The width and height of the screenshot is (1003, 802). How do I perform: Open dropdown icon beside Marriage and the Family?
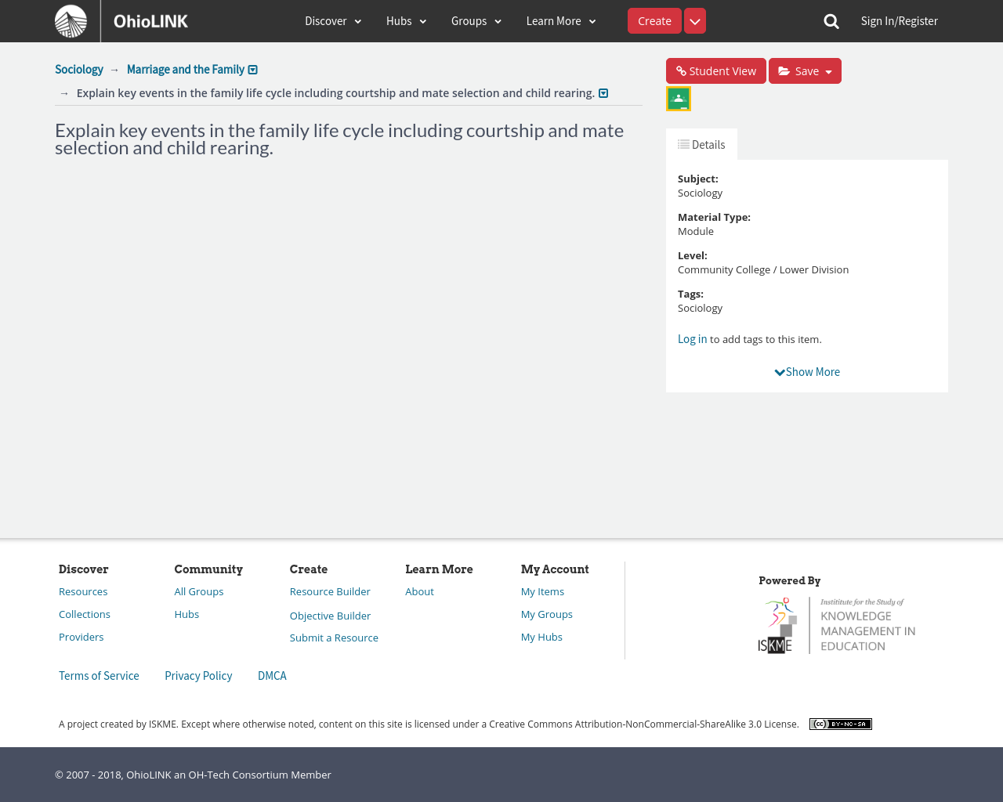click(253, 70)
